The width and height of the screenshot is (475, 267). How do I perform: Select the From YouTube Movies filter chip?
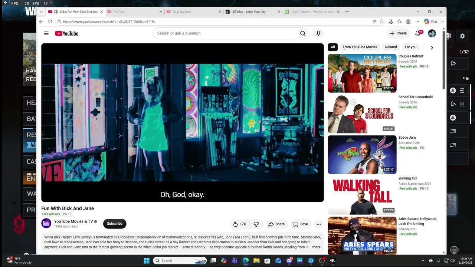(x=360, y=47)
